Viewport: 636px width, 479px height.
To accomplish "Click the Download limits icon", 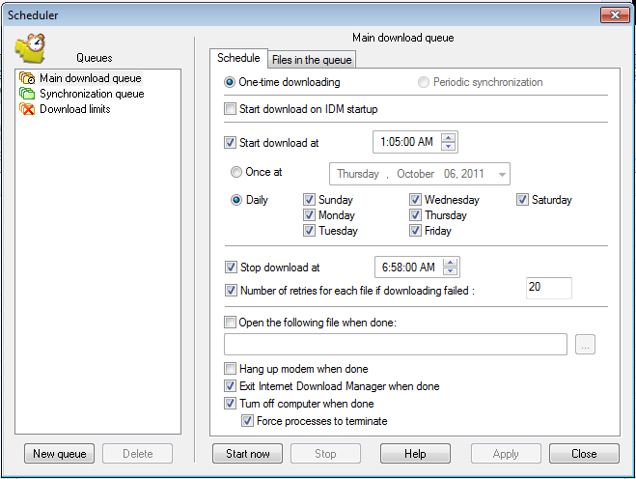I will 27,109.
